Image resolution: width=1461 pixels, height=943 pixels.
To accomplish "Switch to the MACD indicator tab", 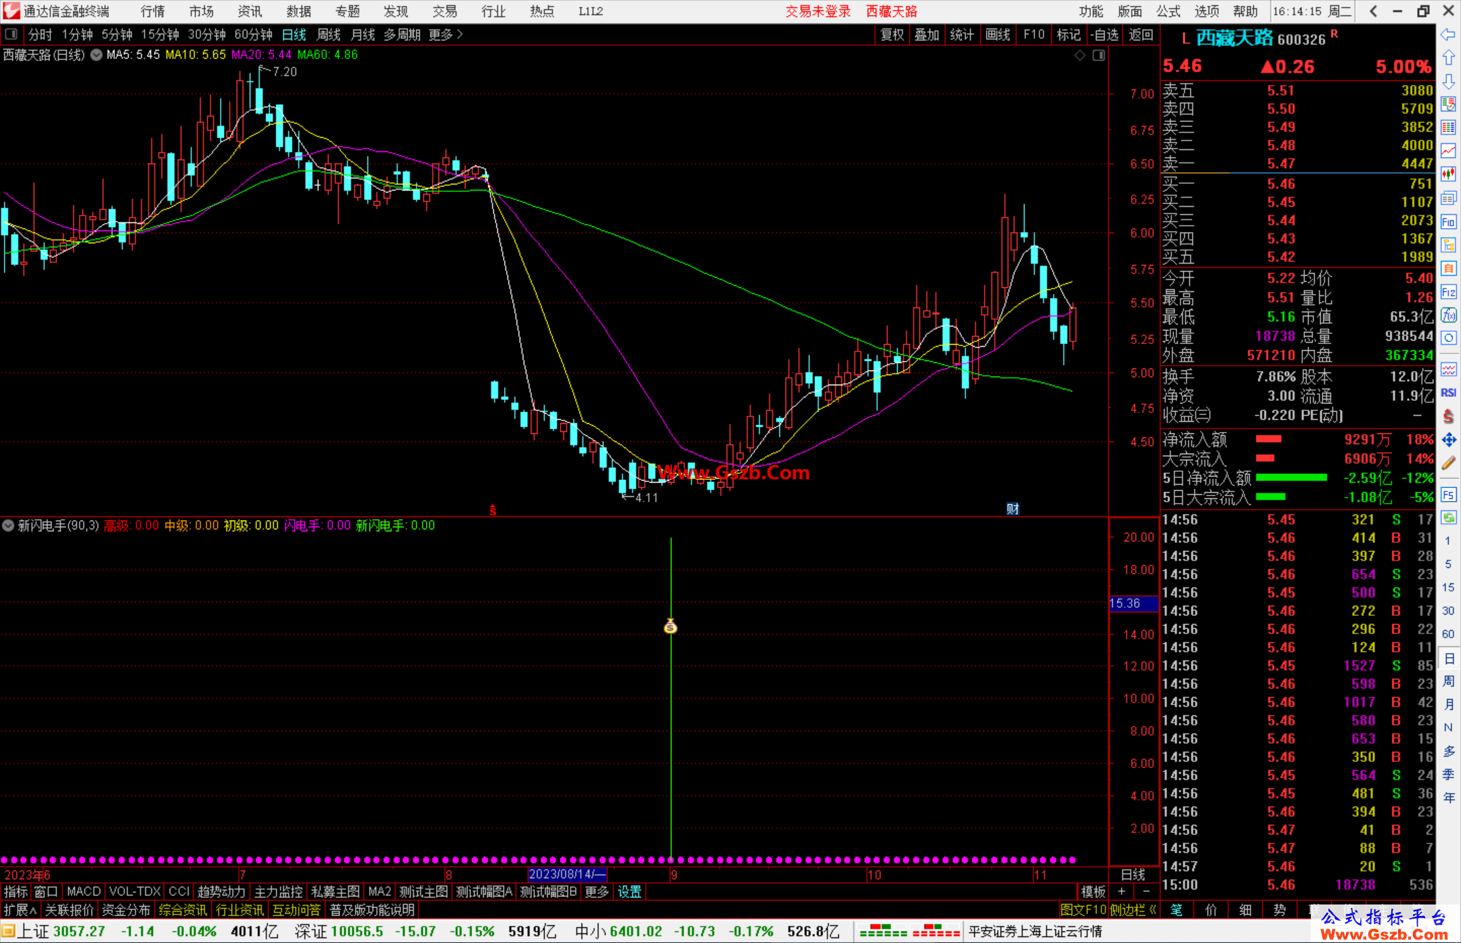I will pyautogui.click(x=84, y=892).
